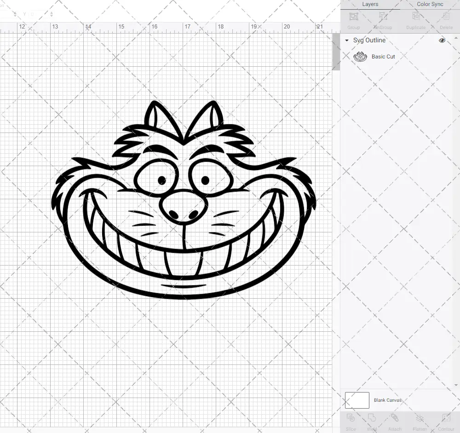Viewport: 460px width, 433px height.
Task: Select the Svg Outline layer name
Action: click(369, 40)
